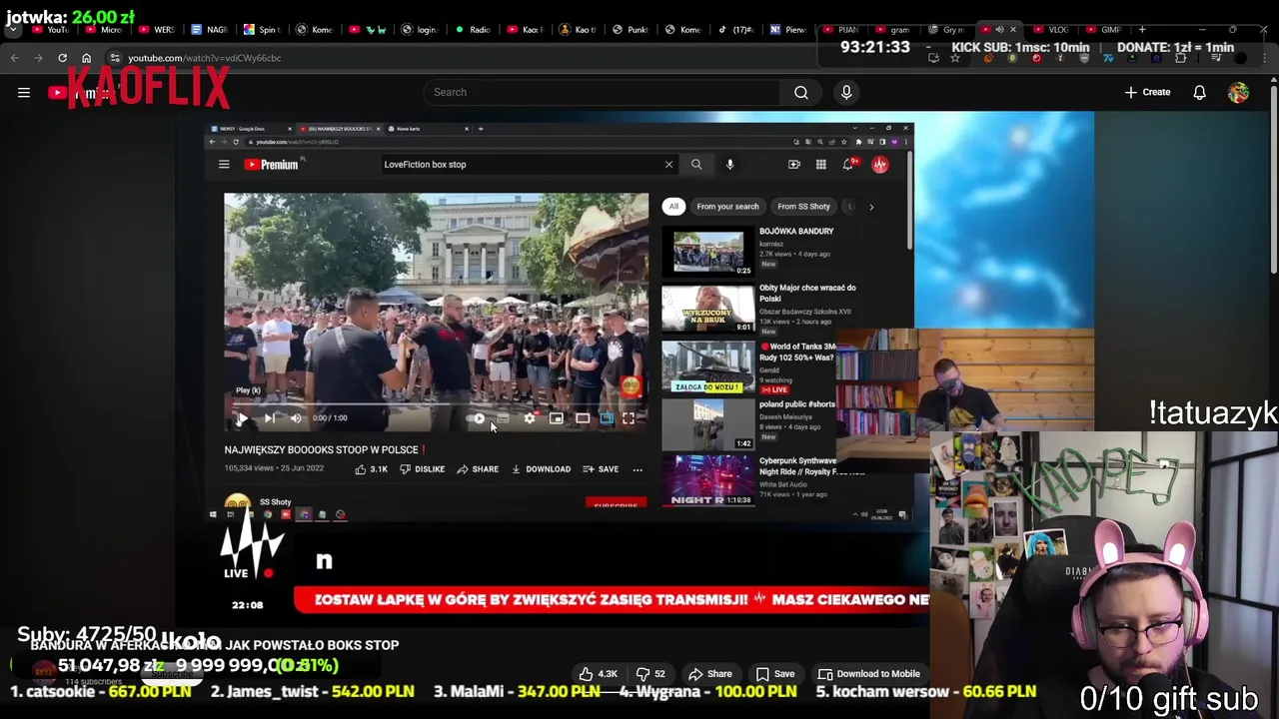Click inner YouTube microphone icon
1279x719 pixels.
tap(729, 165)
